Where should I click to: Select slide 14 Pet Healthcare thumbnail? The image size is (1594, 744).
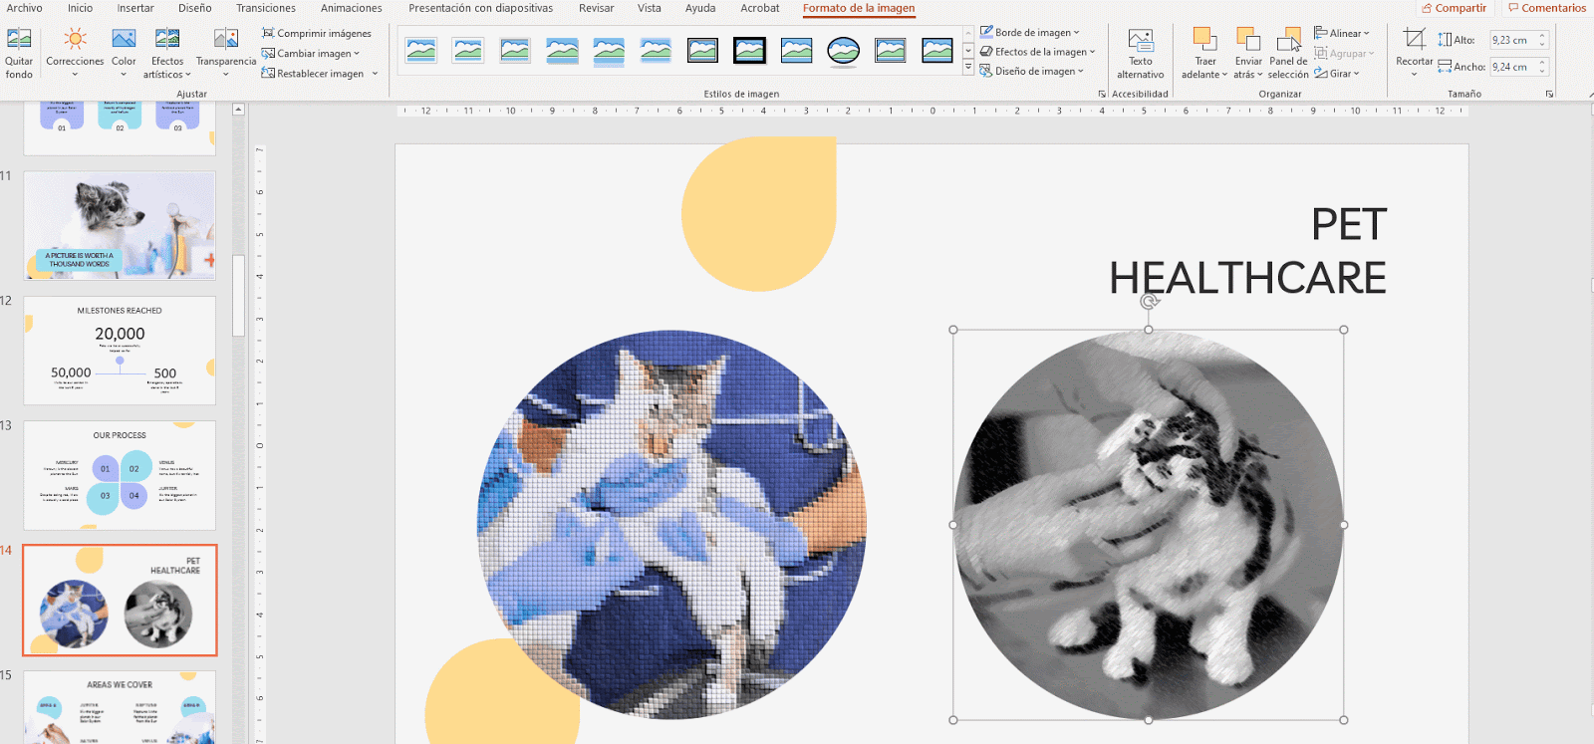pos(120,600)
